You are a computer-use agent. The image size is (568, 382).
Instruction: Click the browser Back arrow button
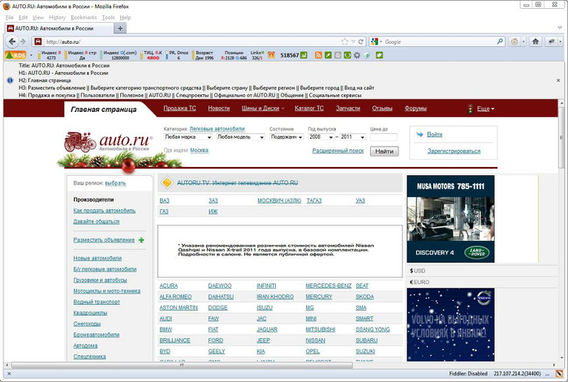[x=12, y=41]
